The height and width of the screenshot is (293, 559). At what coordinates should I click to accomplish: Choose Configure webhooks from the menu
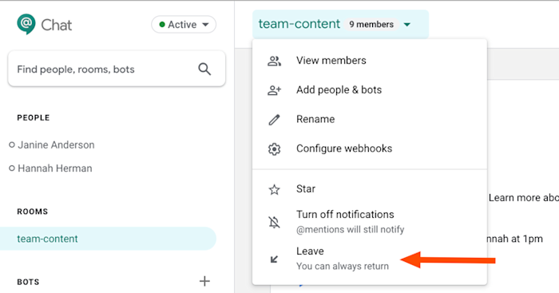click(x=370, y=148)
